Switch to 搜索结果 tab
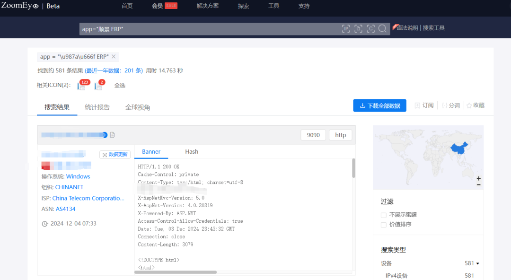511x280 pixels. tap(57, 107)
